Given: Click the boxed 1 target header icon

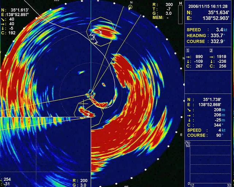Looking at the screenshot, I should tap(188, 50).
